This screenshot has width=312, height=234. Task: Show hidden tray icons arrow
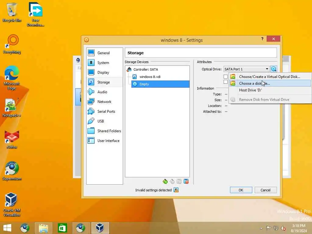coord(261,228)
